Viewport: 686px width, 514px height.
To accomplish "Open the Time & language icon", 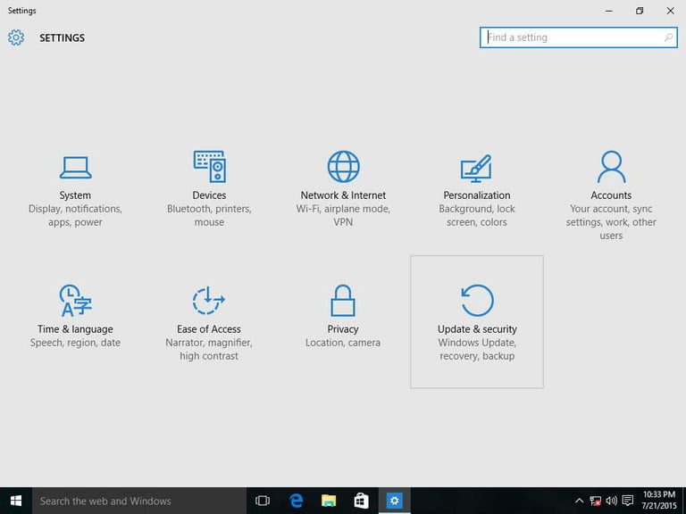I will click(75, 302).
